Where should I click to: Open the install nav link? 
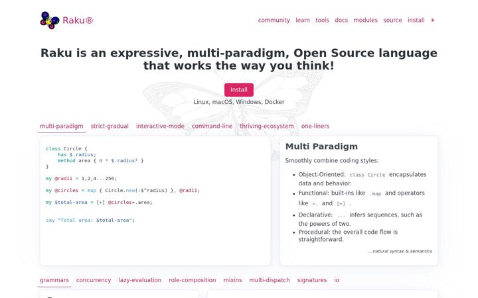pyautogui.click(x=416, y=20)
